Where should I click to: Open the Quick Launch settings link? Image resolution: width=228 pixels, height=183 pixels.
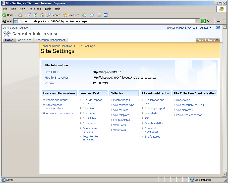coord(90,123)
